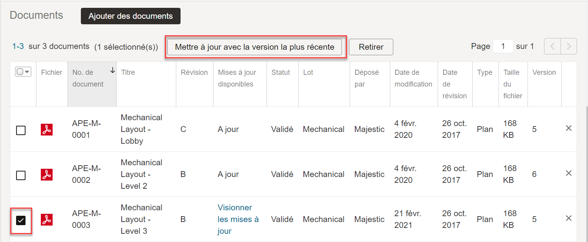Sort by Statut column header
The width and height of the screenshot is (588, 242).
tap(281, 72)
